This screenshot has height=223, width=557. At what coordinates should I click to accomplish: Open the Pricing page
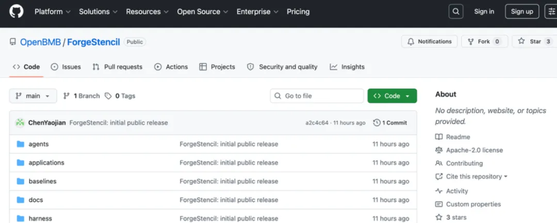tap(298, 11)
